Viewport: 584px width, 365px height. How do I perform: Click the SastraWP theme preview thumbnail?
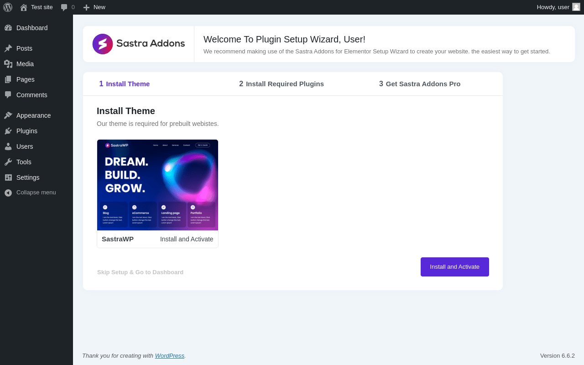[x=157, y=185]
